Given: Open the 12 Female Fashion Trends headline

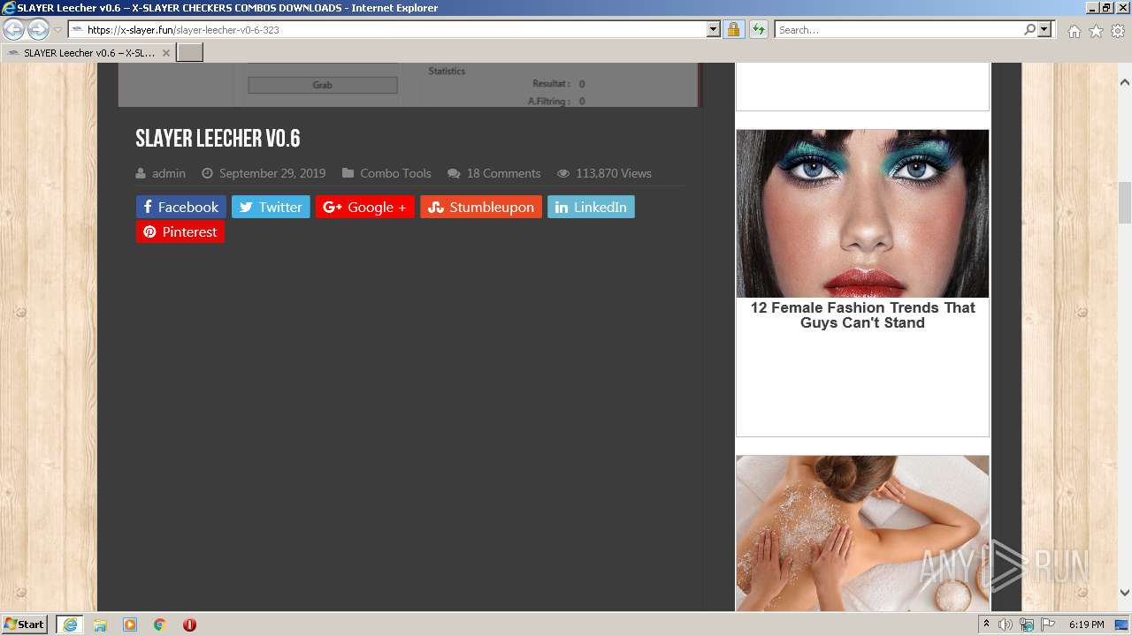Looking at the screenshot, I should [862, 315].
